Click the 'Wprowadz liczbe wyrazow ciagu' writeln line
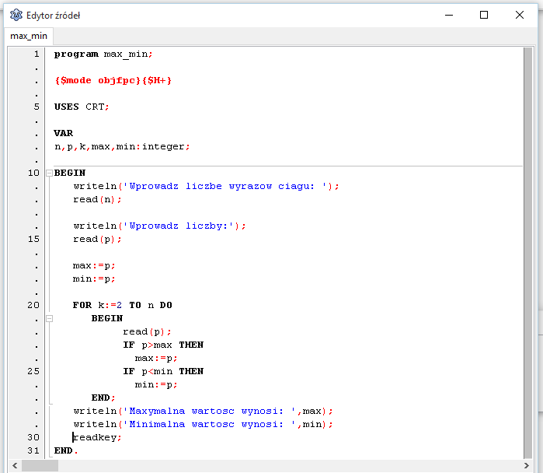 (206, 186)
